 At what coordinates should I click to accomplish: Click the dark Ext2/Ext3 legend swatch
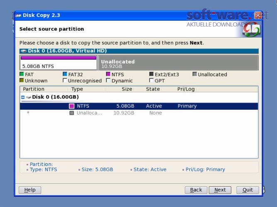pos(151,74)
